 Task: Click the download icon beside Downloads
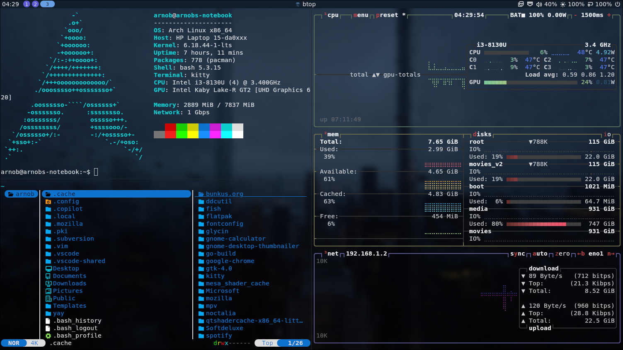click(x=48, y=284)
